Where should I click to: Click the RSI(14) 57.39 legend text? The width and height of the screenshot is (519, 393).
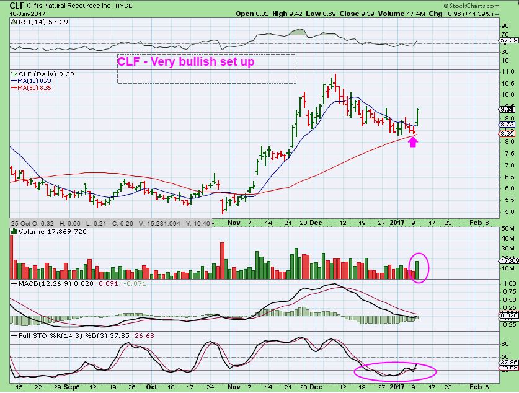point(43,22)
